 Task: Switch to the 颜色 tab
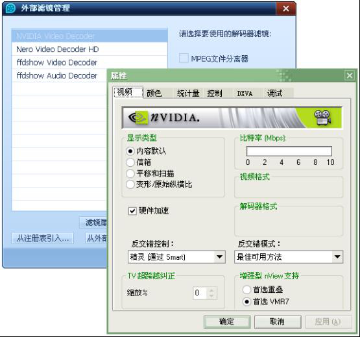[154, 94]
